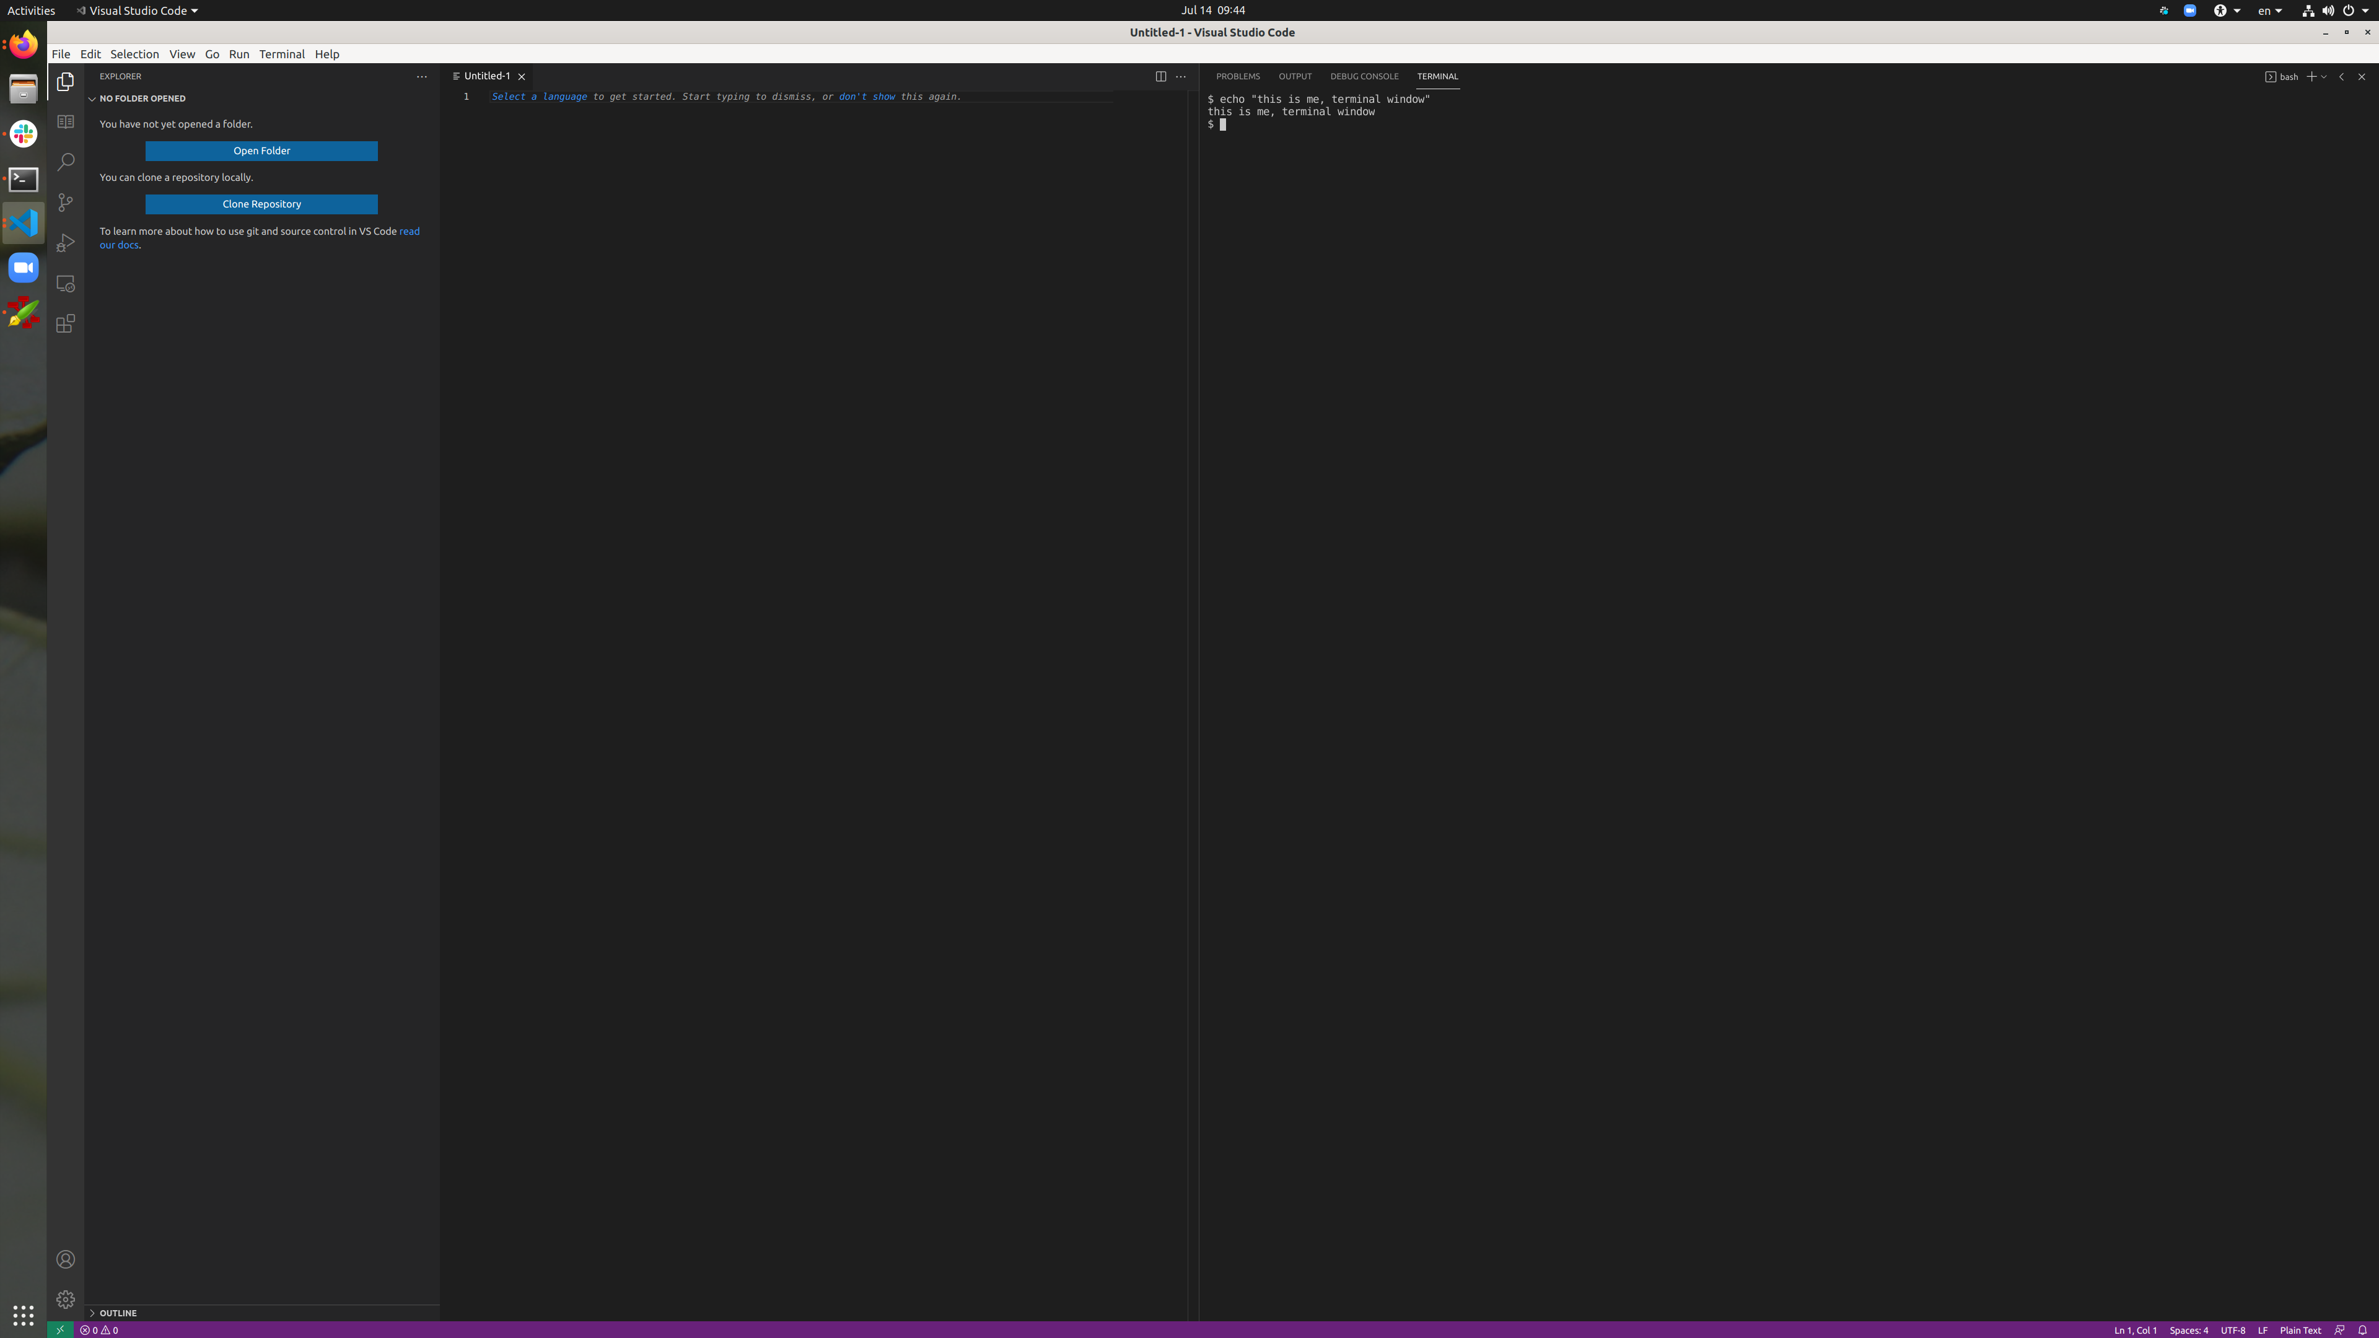
Task: Open the View menu
Action: click(182, 53)
